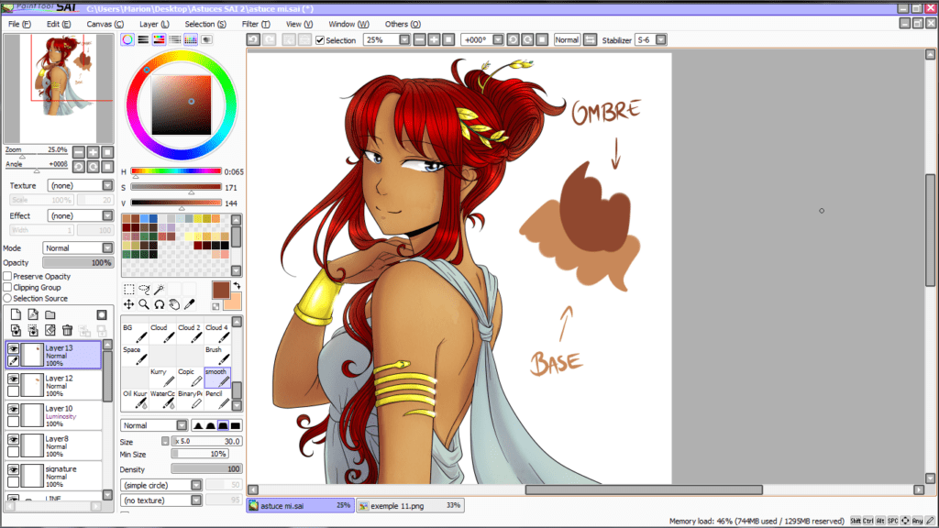Zoom out with the minus toolbar button

point(420,39)
